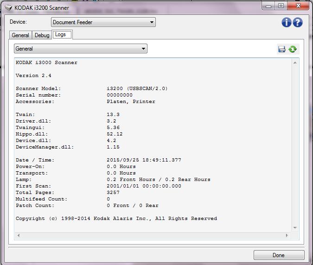
Task: Click the DeviceManager.dll value 1.15
Action: point(113,147)
